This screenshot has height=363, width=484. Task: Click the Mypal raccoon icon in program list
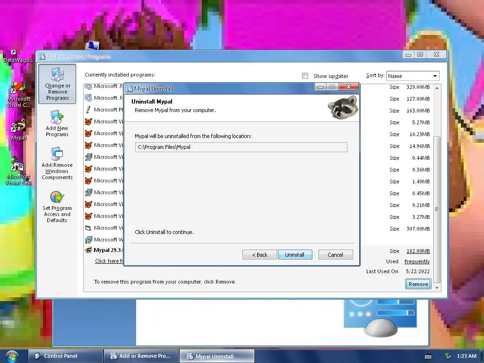pos(88,250)
